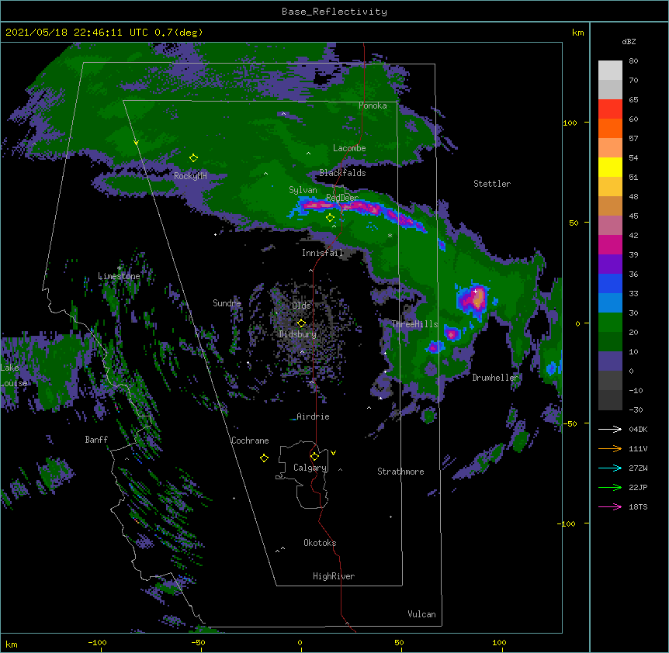
Task: Click the white cross in the storm cell near ThreeHills
Action: 475,291
